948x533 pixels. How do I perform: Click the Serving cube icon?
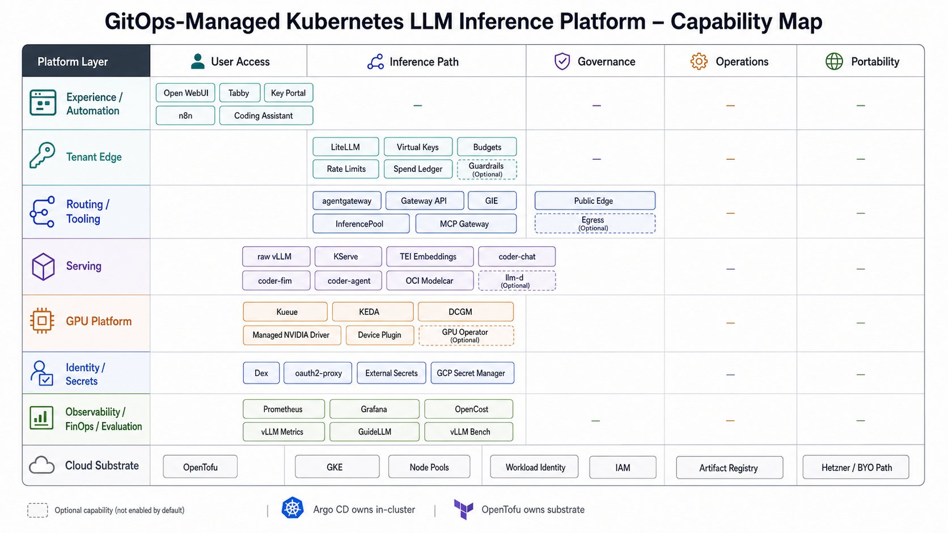click(43, 266)
